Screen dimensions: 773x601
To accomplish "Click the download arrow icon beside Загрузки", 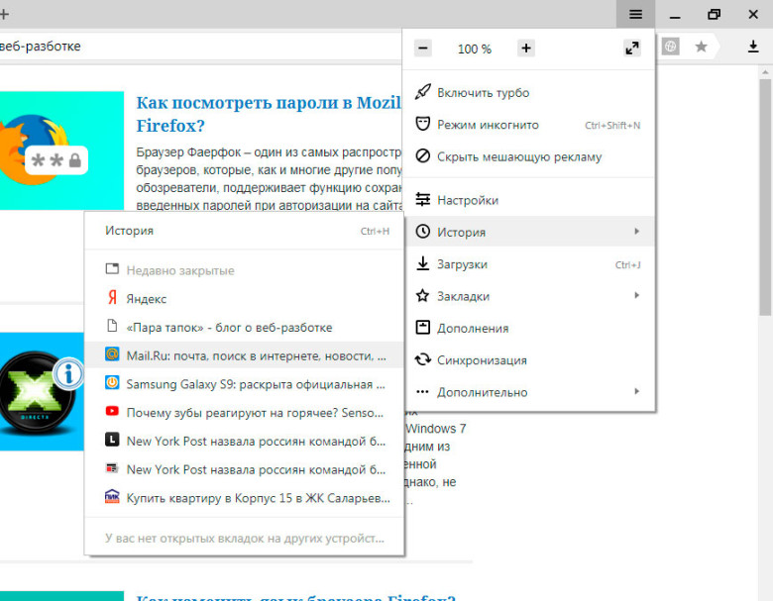I will [422, 263].
